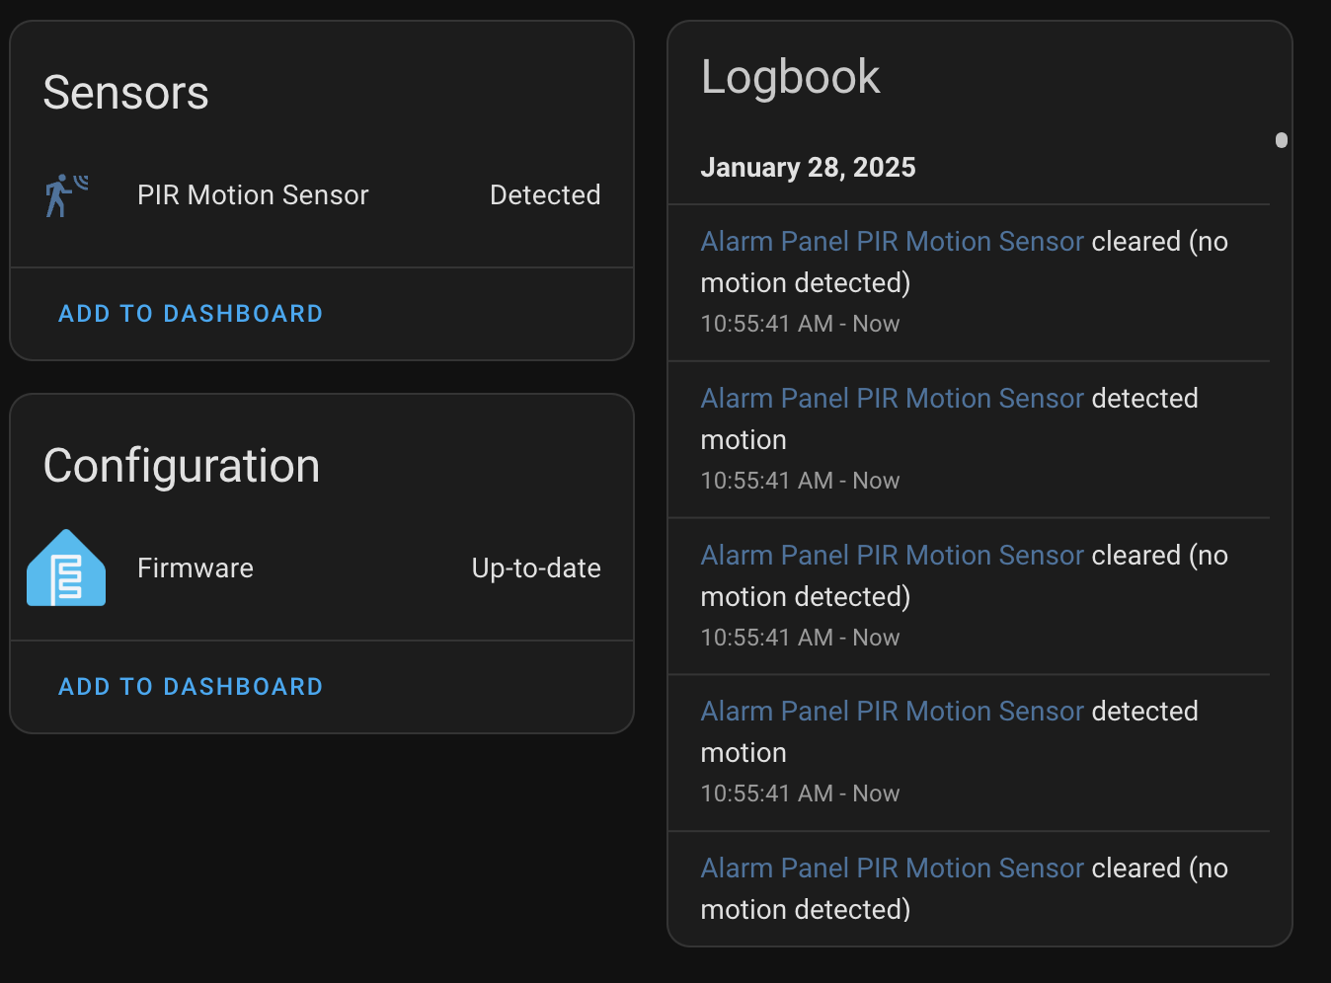Click the 'Detected' sensor state value
Image resolution: width=1331 pixels, height=983 pixels.
tap(545, 195)
